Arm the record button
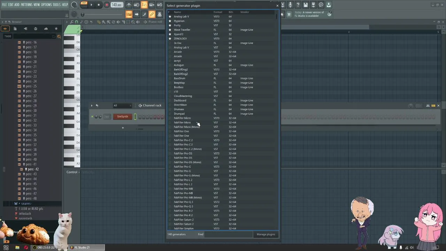Image resolution: width=446 pixels, height=251 pixels. pos(107,5)
